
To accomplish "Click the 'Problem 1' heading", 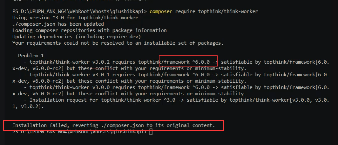I will [31, 56].
